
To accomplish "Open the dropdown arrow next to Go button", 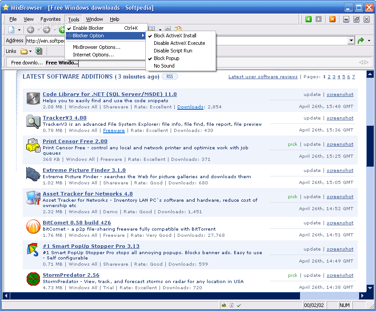I will 369,41.
